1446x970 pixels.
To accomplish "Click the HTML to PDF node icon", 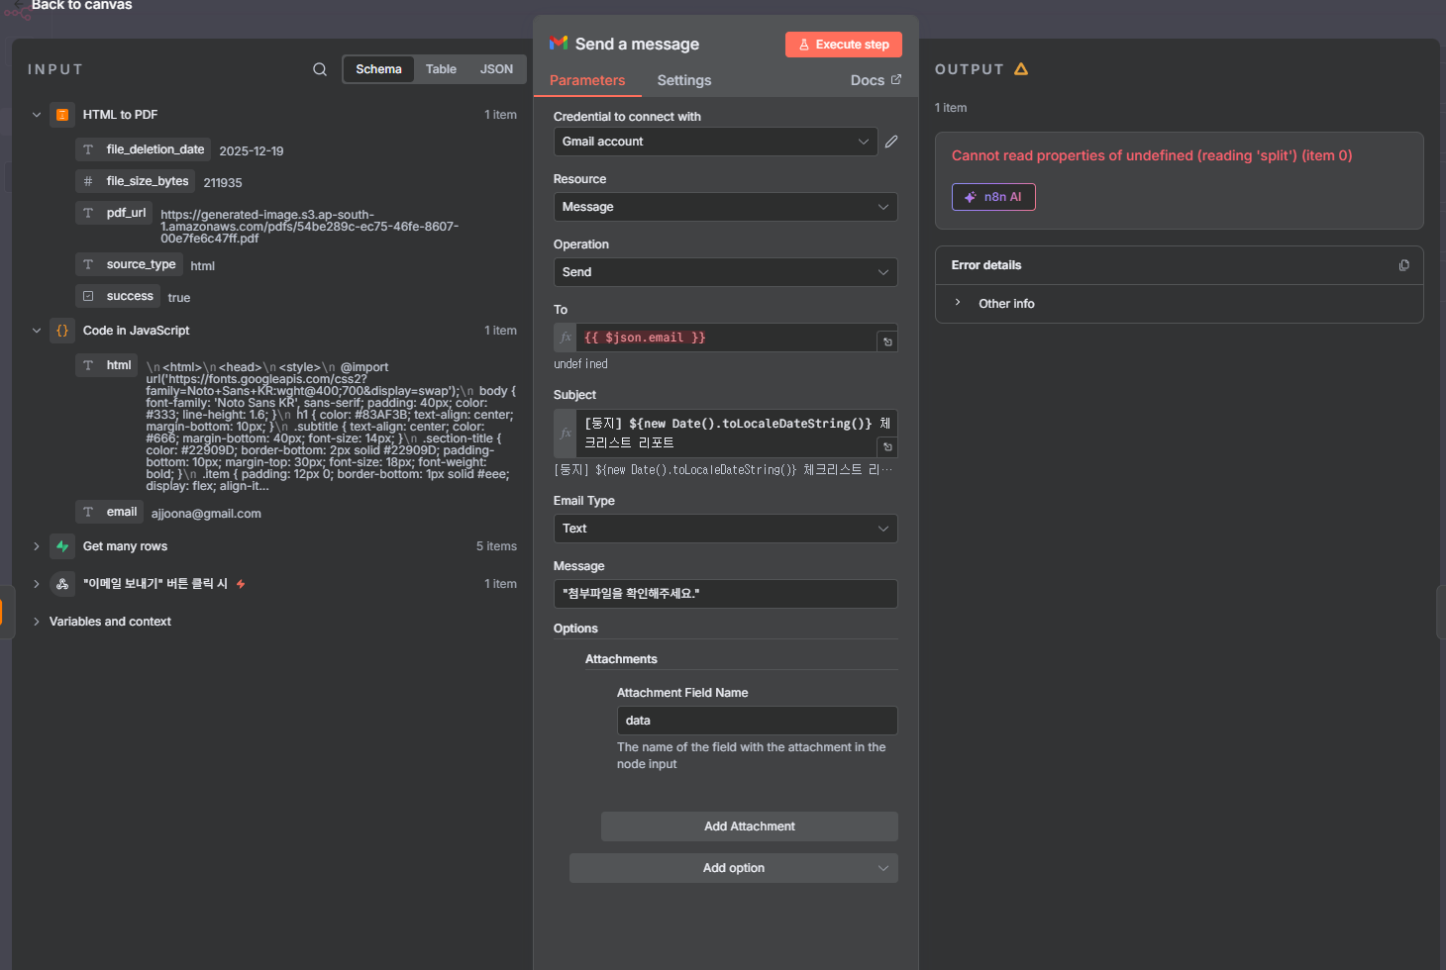I will (62, 115).
